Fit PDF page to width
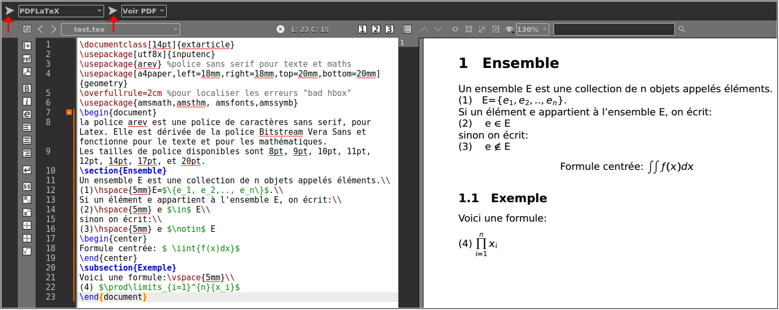 (x=455, y=29)
